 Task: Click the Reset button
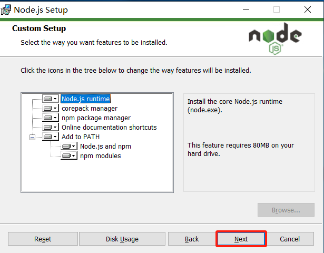point(43,239)
